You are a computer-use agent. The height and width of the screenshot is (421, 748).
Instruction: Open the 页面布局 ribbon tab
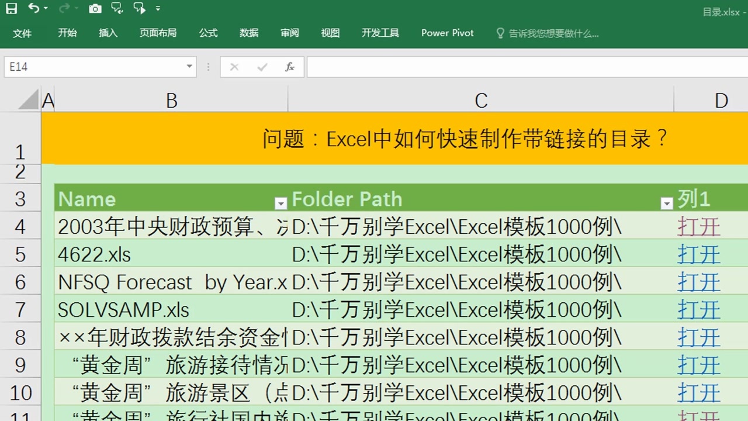coord(158,33)
